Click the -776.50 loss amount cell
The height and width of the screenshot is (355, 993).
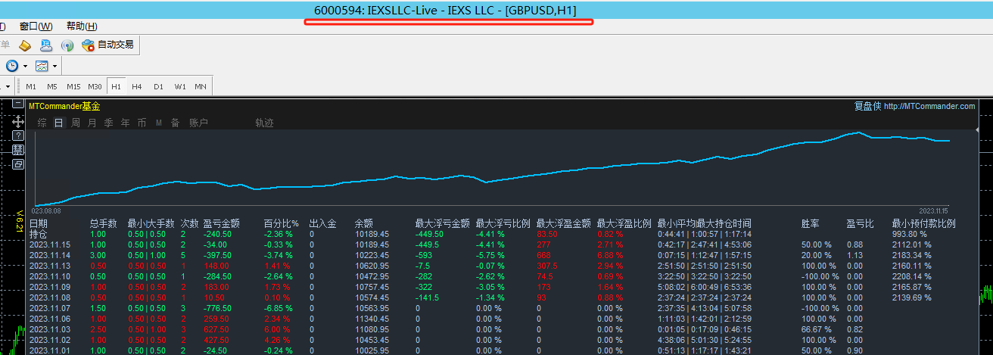click(x=217, y=308)
